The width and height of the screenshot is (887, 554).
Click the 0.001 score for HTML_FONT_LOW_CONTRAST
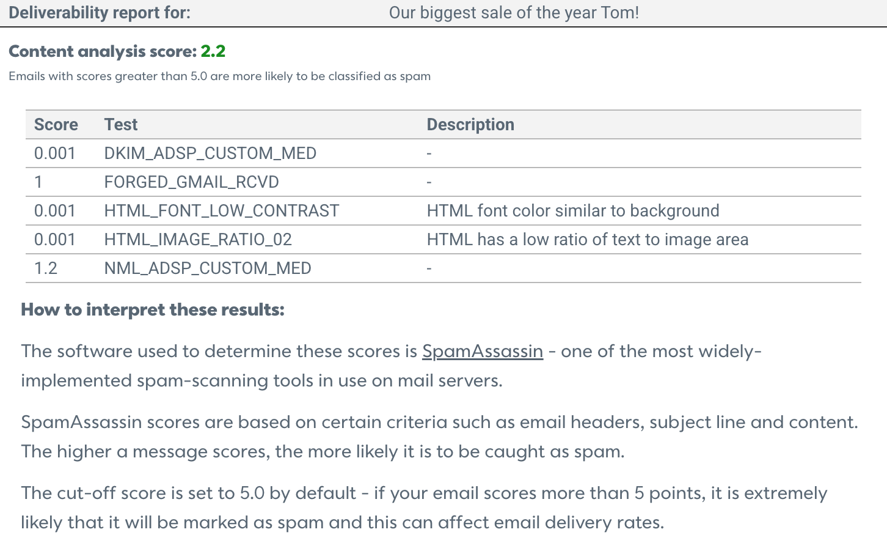click(55, 211)
